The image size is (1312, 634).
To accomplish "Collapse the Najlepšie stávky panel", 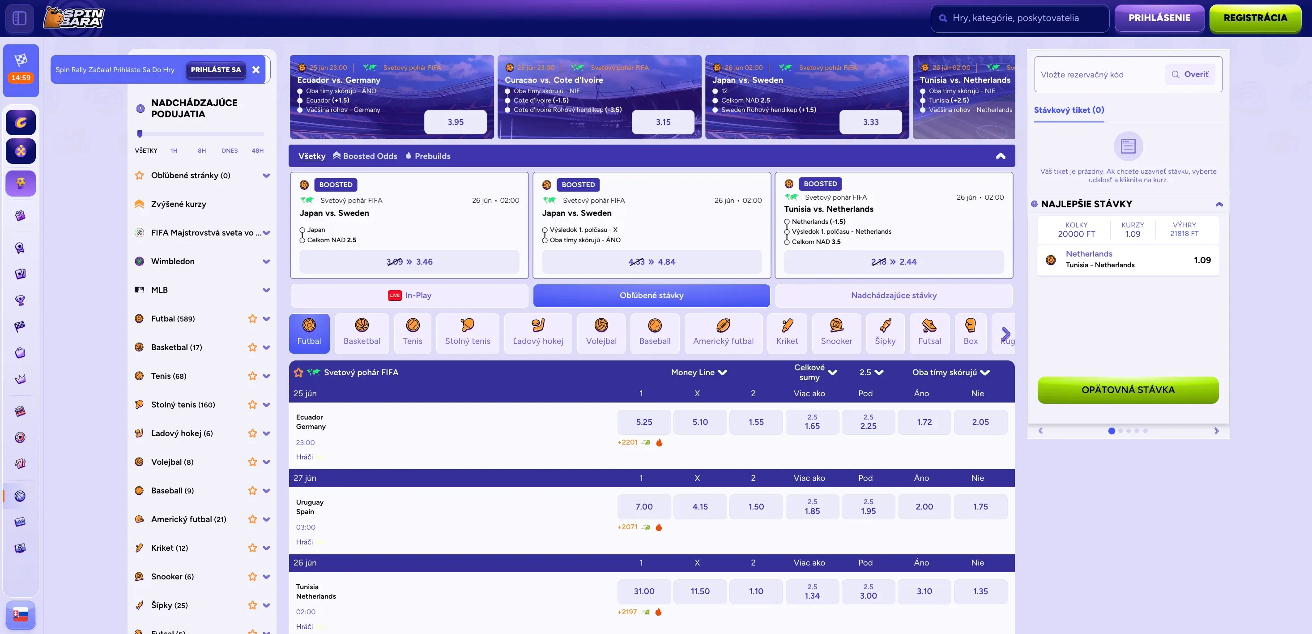I will pyautogui.click(x=1219, y=204).
